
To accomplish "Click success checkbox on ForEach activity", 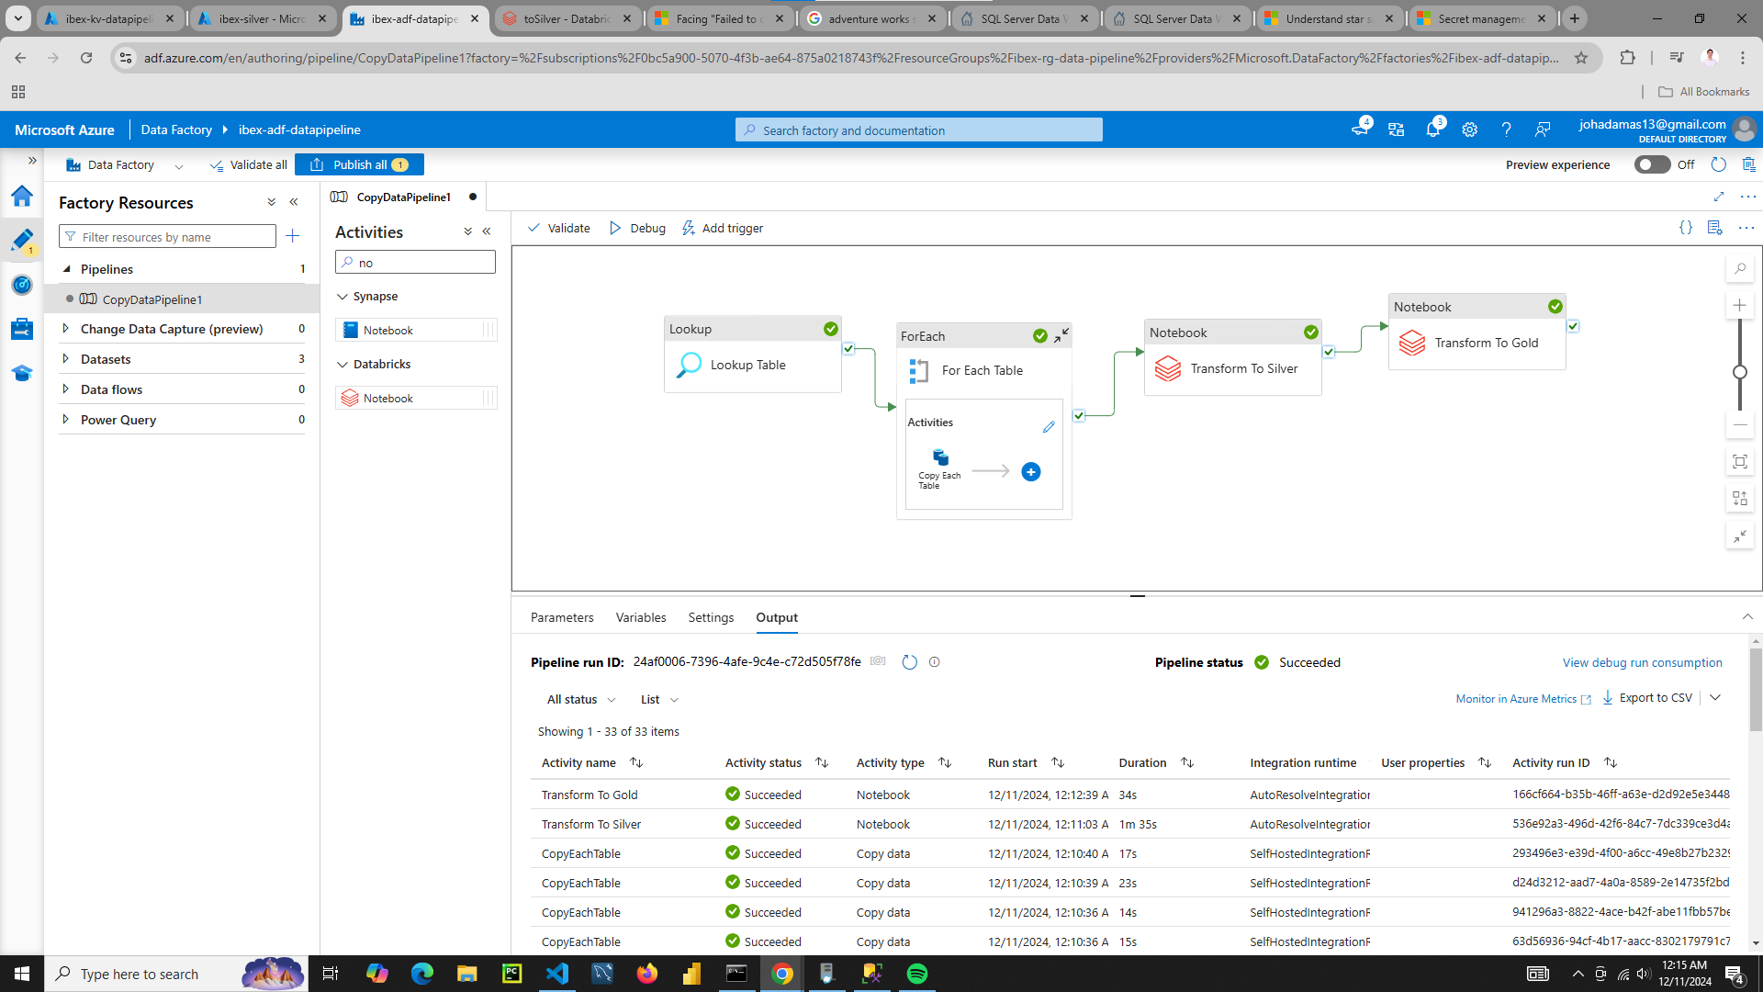I will click(1079, 415).
